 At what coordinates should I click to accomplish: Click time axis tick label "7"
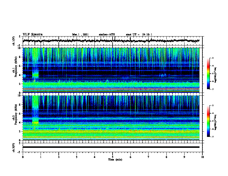point(149,157)
